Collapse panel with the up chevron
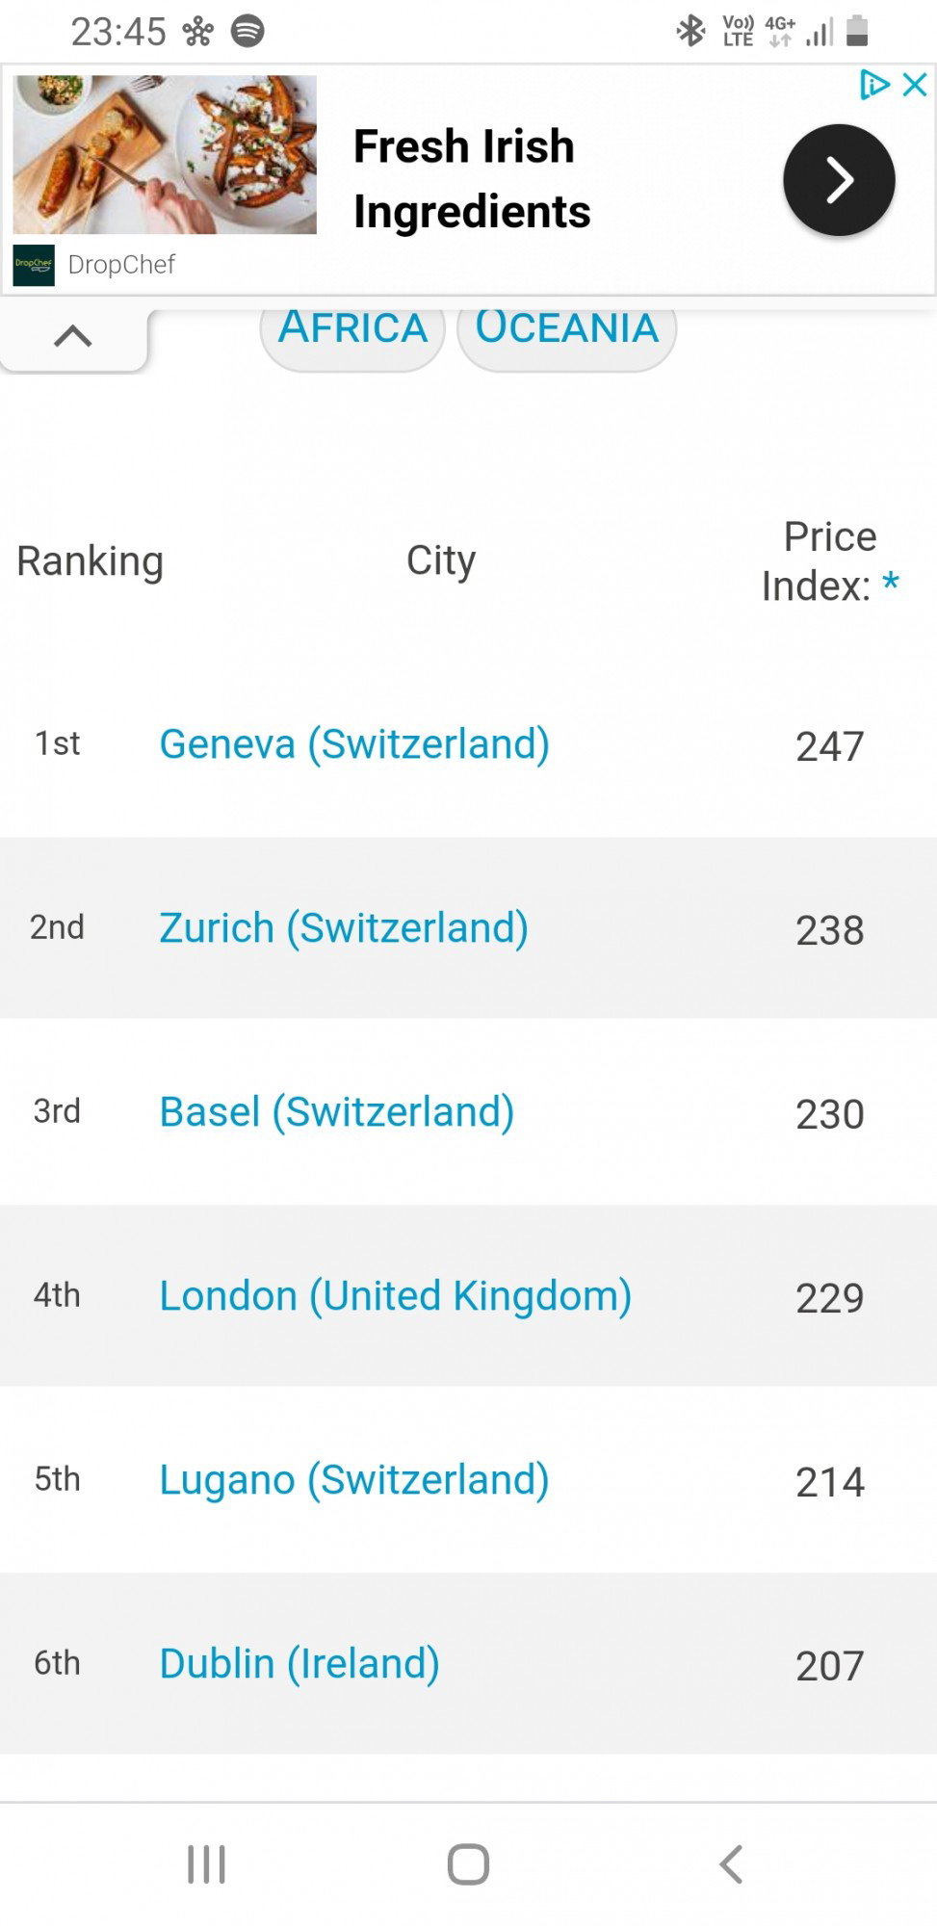The image size is (937, 1926). (73, 336)
